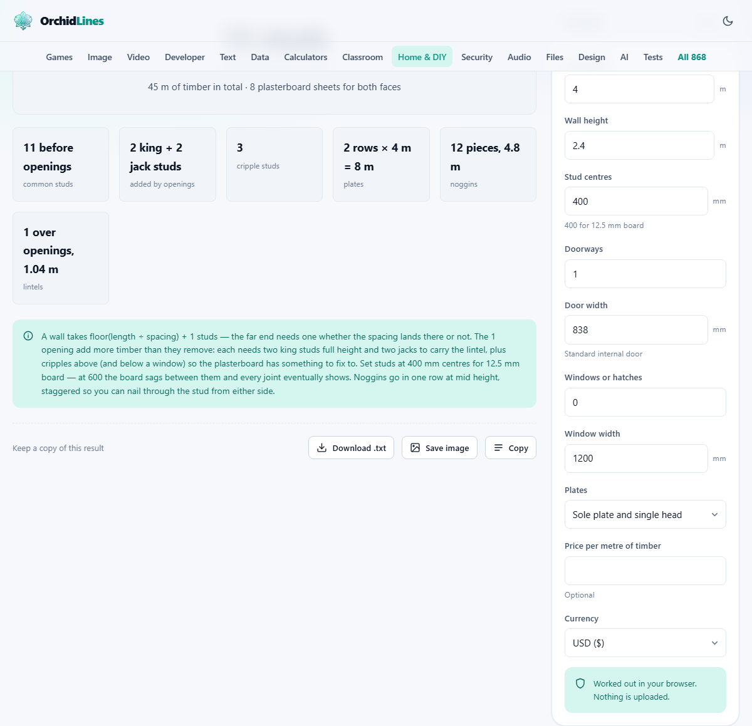752x726 pixels.
Task: View All 868 tools
Action: [692, 57]
